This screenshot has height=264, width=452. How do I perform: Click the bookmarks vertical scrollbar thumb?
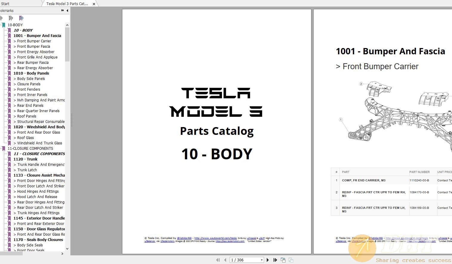click(67, 44)
